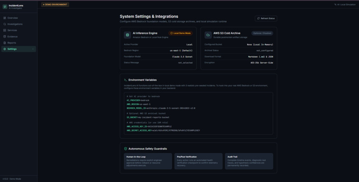Click the Refresh Status button
The width and height of the screenshot is (359, 182).
click(x=266, y=18)
